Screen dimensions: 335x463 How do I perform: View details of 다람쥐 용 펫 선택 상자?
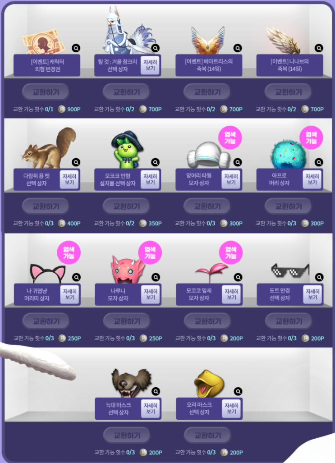click(69, 179)
